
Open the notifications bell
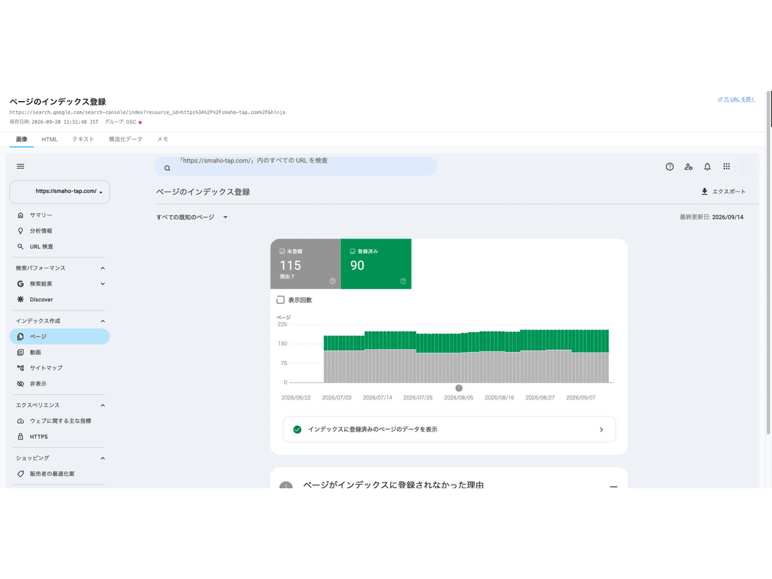point(708,167)
